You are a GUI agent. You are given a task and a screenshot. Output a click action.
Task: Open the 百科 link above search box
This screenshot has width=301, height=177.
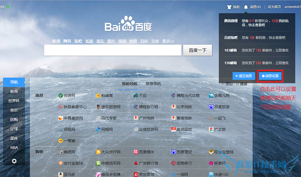144,41
